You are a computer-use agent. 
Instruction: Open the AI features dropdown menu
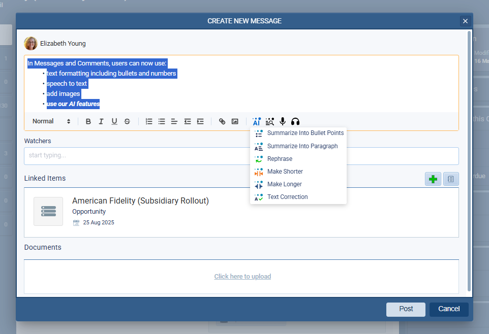[257, 121]
